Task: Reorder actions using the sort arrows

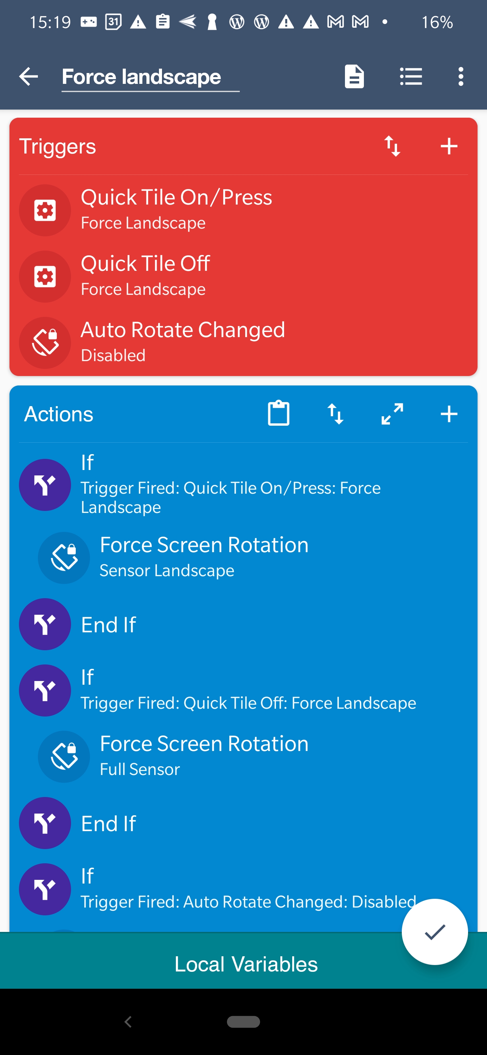Action: [x=335, y=414]
